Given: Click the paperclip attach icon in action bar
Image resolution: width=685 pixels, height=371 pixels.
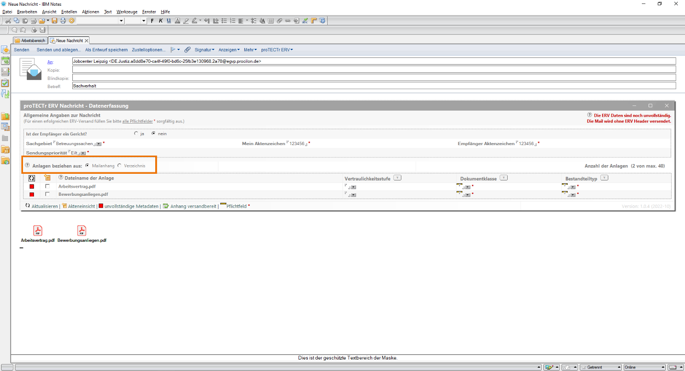Looking at the screenshot, I should tap(187, 50).
